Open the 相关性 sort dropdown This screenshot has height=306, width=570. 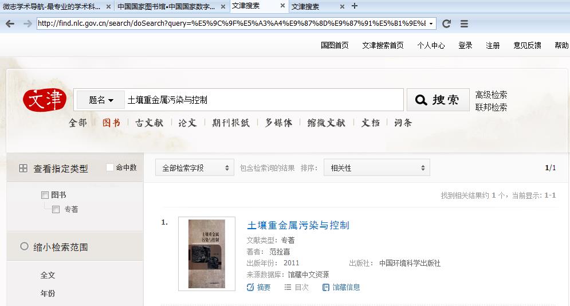[x=377, y=167]
